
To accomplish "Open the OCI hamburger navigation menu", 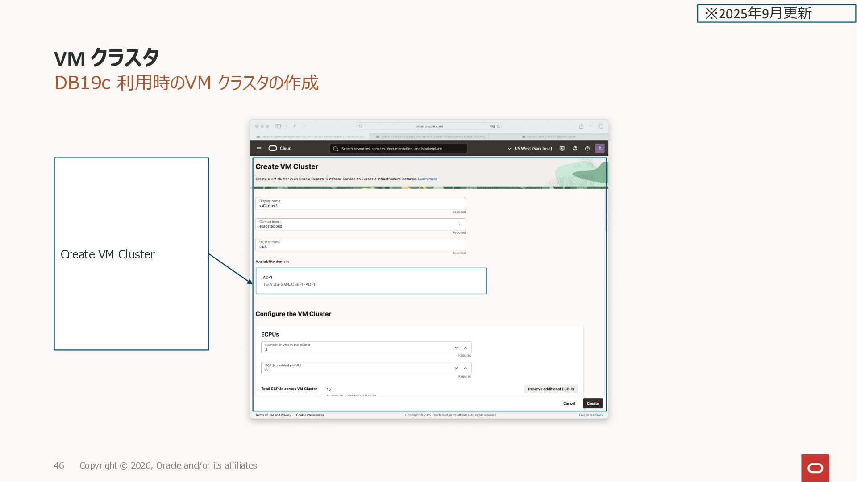I will [259, 149].
